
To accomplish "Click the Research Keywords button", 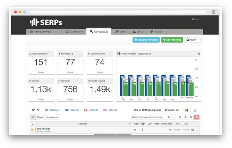I will pos(146,40).
